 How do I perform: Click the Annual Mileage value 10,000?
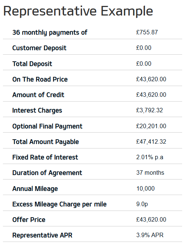tap(145, 189)
